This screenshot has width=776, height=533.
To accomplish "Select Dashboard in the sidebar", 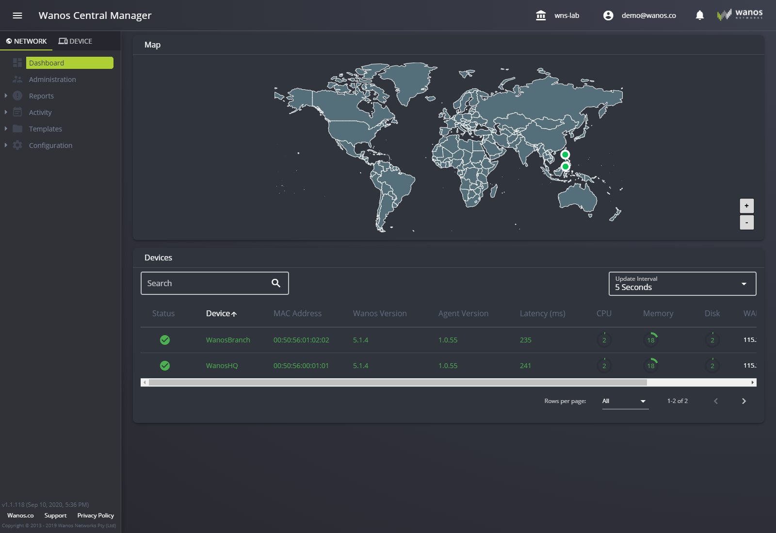I will click(x=70, y=63).
